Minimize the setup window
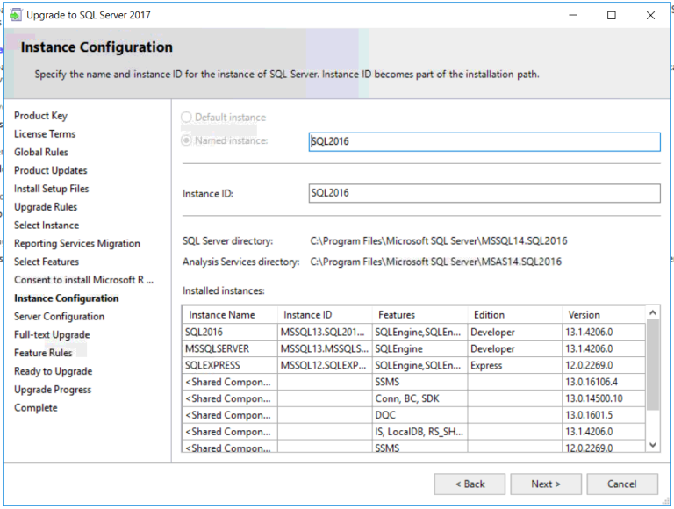 [572, 15]
